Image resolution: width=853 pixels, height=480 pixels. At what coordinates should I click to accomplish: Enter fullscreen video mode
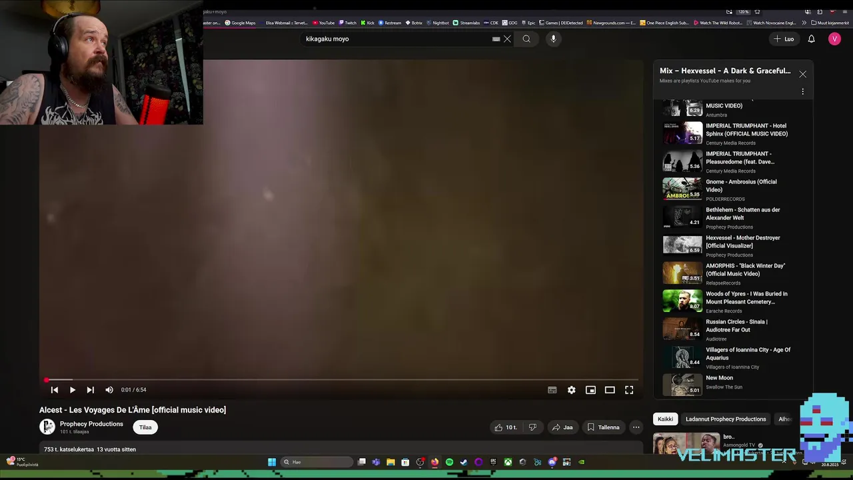[629, 390]
